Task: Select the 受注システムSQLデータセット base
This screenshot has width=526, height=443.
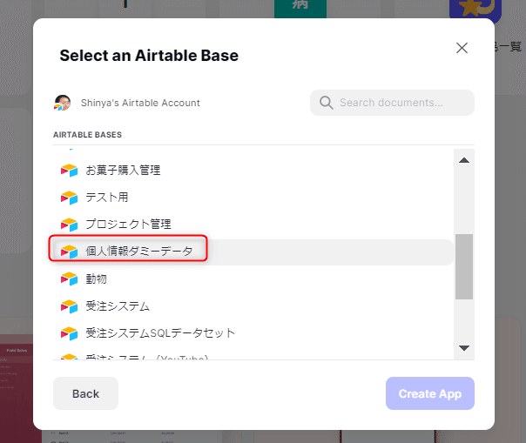Action: 253,333
